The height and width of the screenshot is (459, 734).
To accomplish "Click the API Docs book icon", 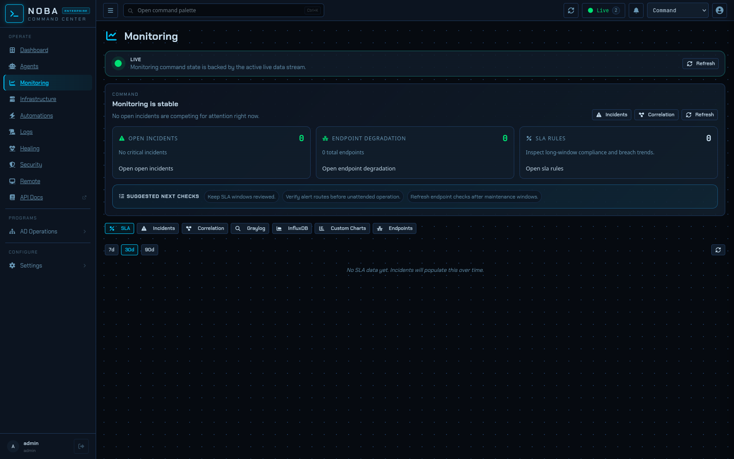I will click(12, 198).
